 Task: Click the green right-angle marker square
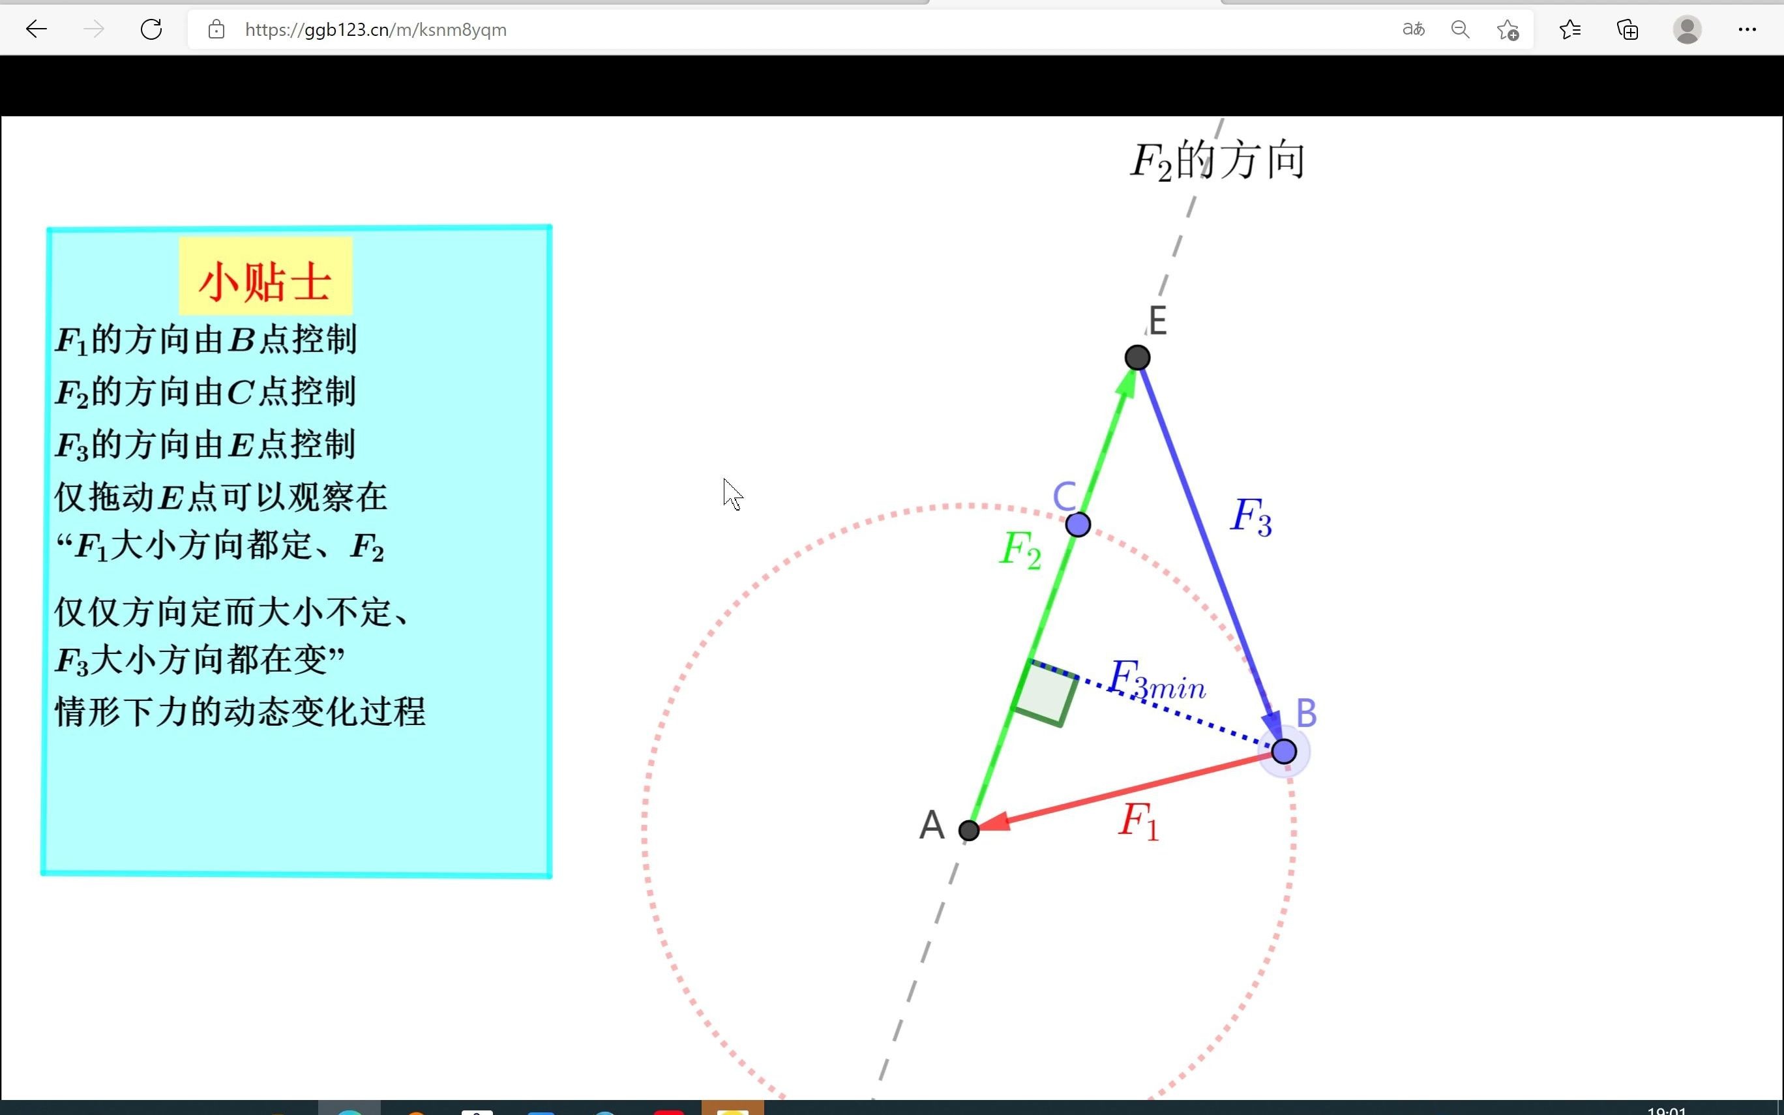1046,693
